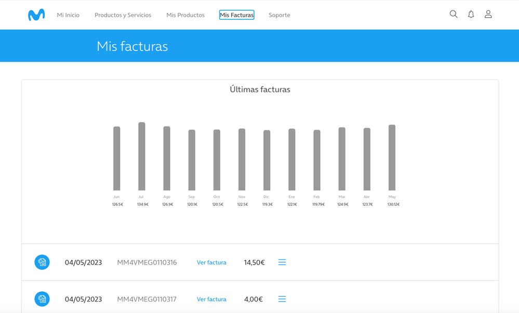The image size is (519, 313).
Task: Go to Mi Inicio
Action: [x=68, y=15]
